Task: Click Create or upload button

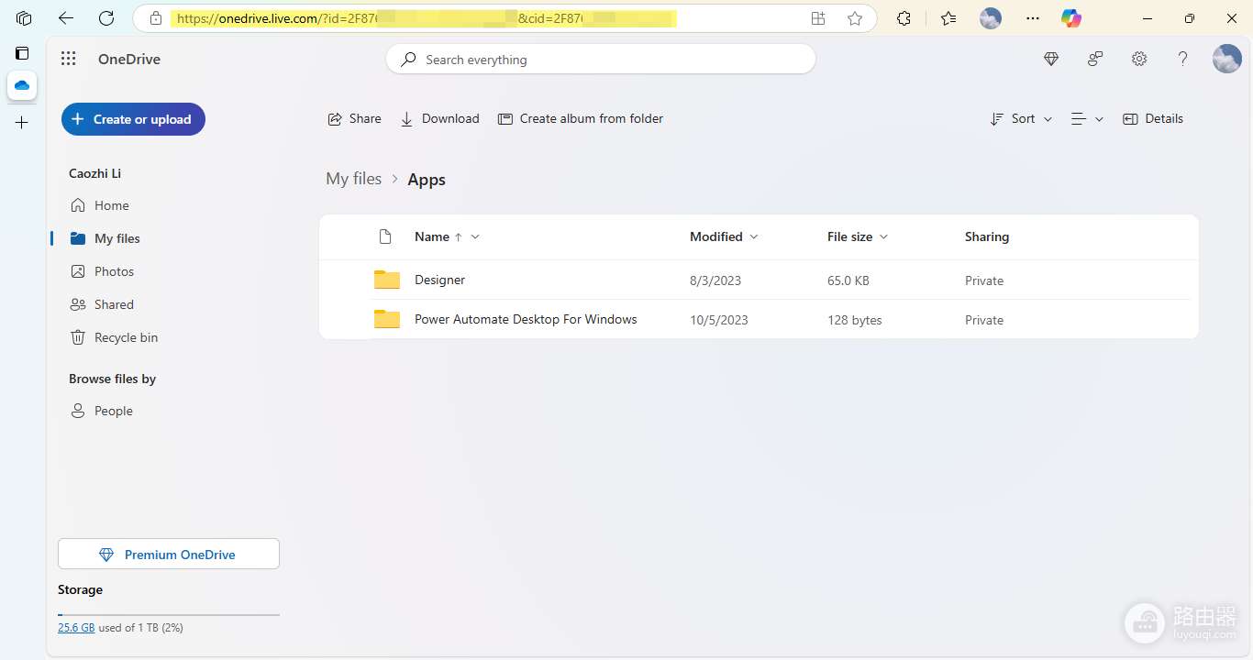Action: point(133,119)
